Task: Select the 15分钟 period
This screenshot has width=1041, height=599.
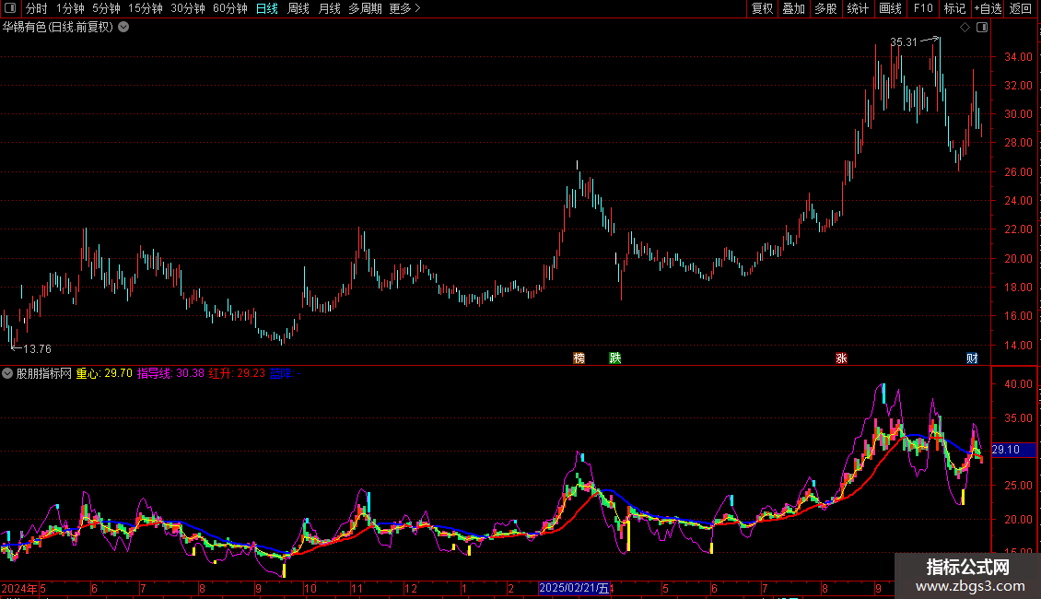Action: pos(145,8)
